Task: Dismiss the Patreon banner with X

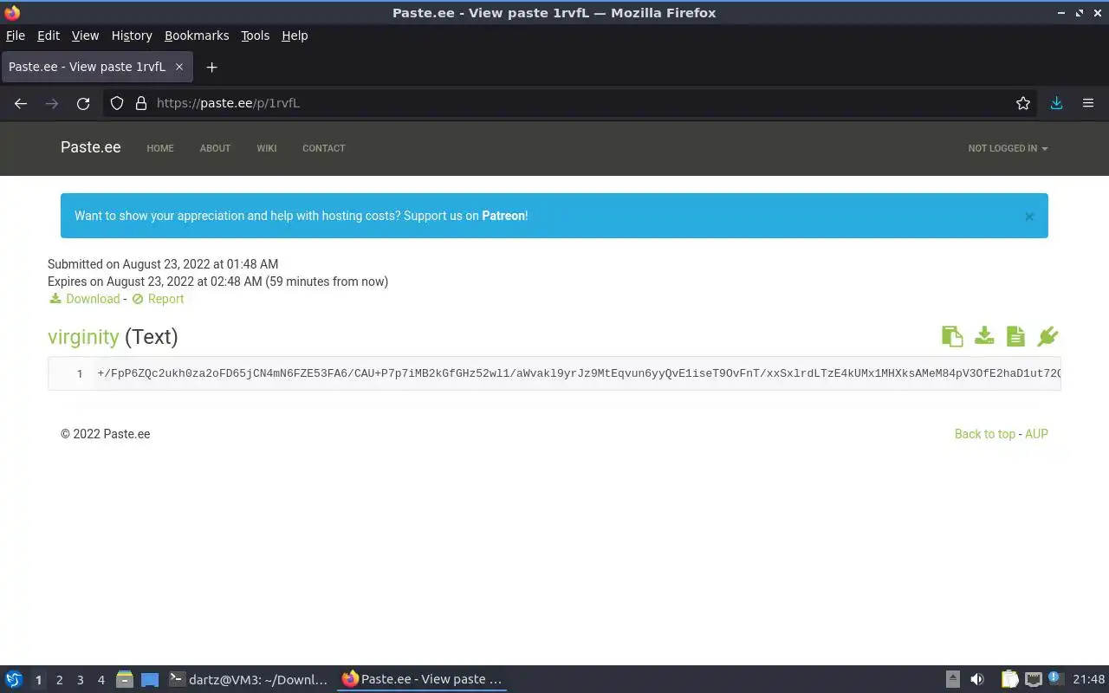Action: [x=1029, y=217]
